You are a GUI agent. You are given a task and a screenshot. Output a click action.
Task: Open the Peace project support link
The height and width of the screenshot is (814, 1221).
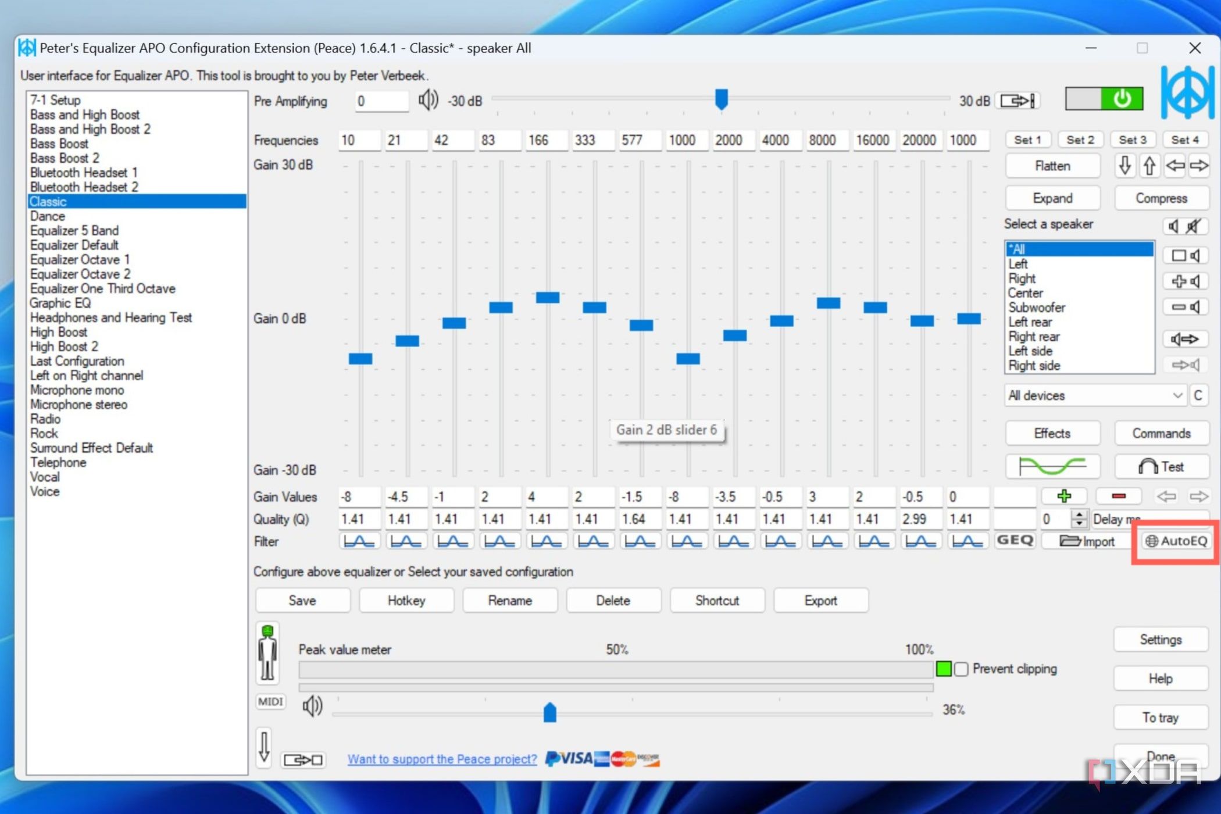(442, 759)
